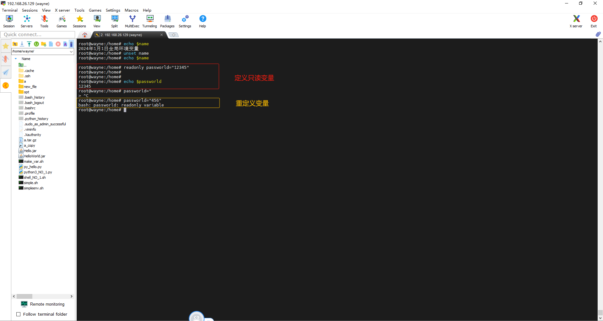
Task: Select the parent directory '..' entry
Action: (23, 65)
